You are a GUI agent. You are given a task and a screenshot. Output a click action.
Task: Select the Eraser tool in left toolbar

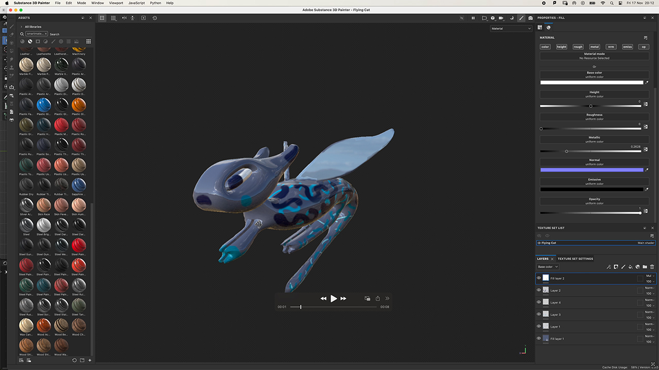[11, 34]
